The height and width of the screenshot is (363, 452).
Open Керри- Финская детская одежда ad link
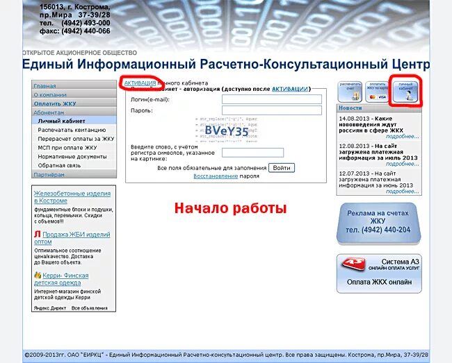point(61,279)
